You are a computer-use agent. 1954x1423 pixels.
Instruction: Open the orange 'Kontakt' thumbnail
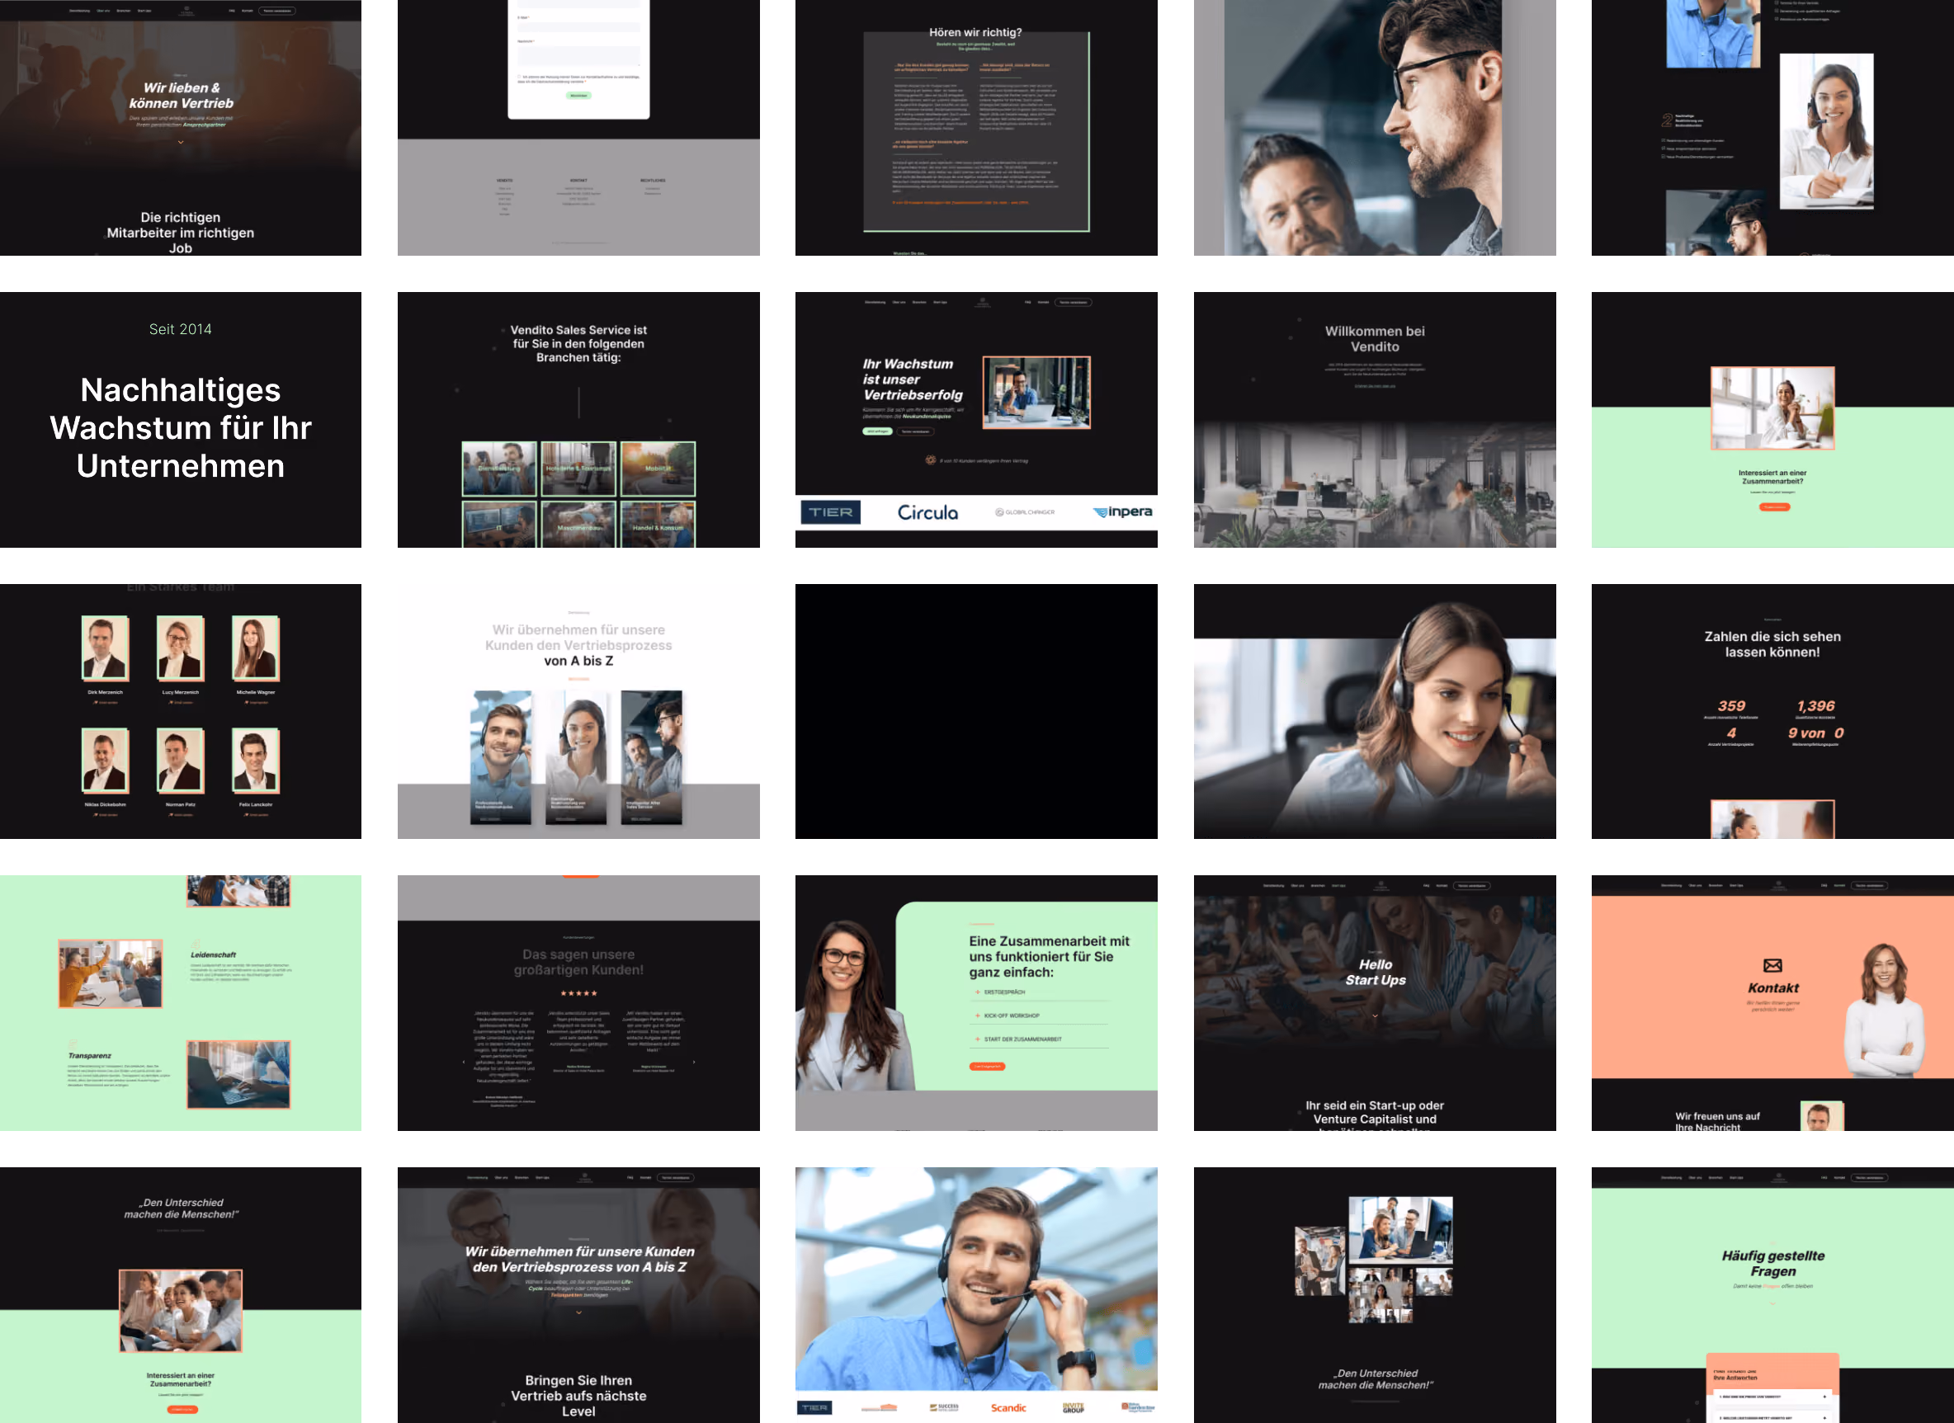pos(1772,1002)
